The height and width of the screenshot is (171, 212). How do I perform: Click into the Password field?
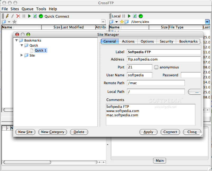tap(191, 75)
